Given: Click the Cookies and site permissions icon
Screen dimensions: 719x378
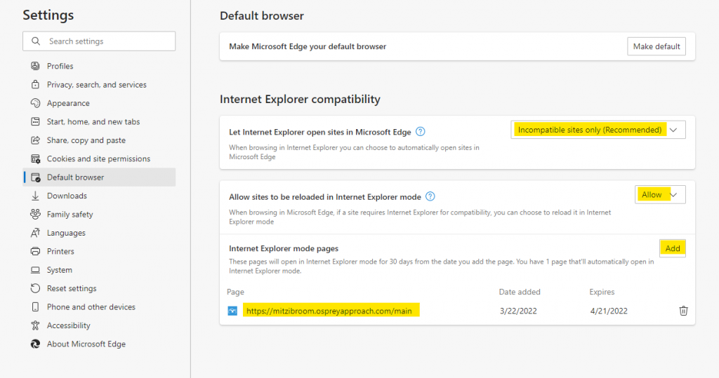Looking at the screenshot, I should coord(35,158).
